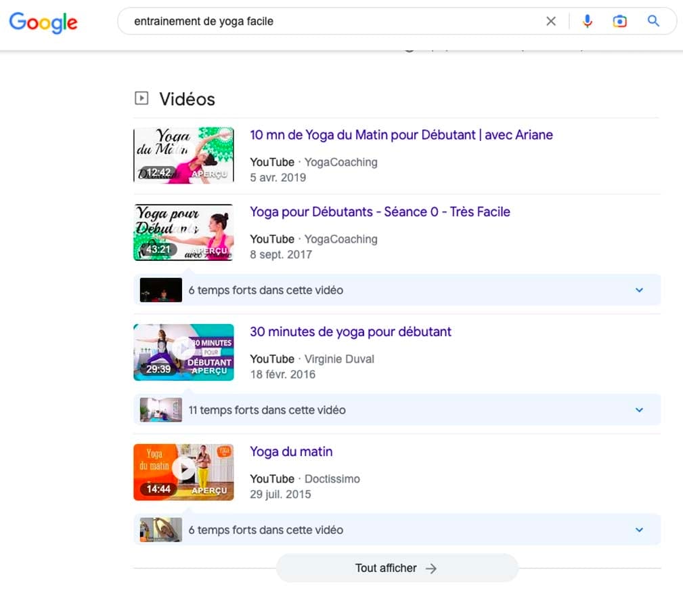This screenshot has height=610, width=683.
Task: Click the Vidéos section play icon
Action: (141, 99)
